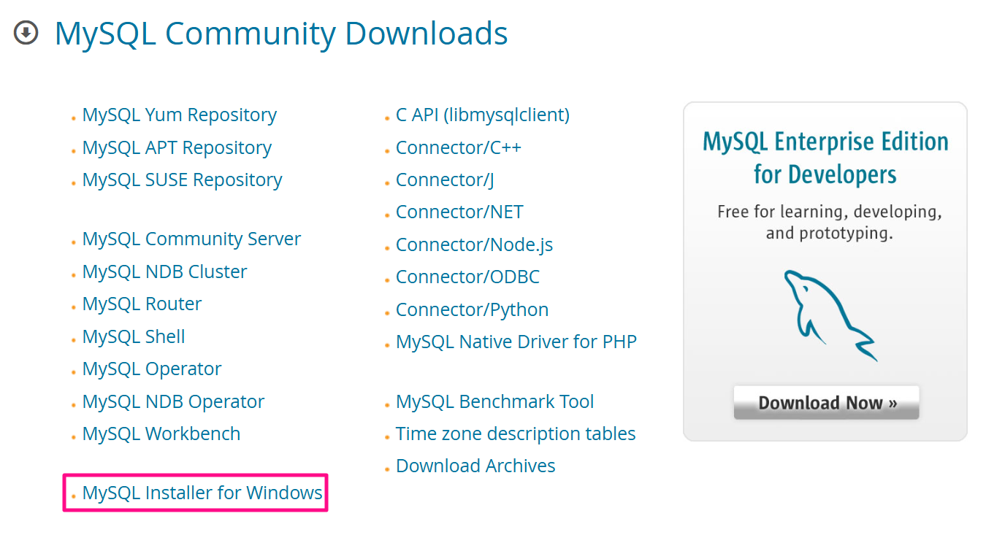Open Connector/Python download link
1005x543 pixels.
(x=472, y=309)
